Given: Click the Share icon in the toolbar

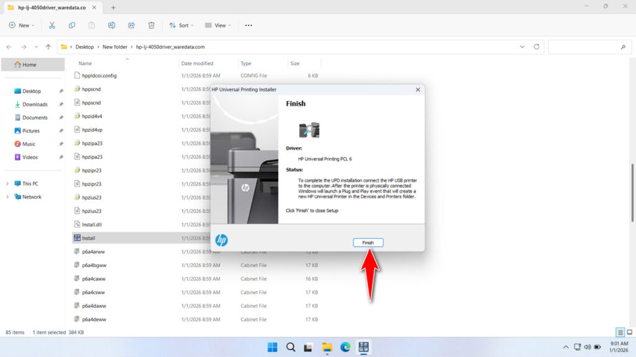Looking at the screenshot, I should click(131, 25).
